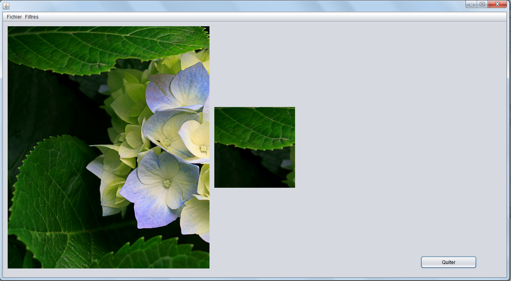Click the empty title bar of the window
This screenshot has width=511, height=281.
point(242,5)
